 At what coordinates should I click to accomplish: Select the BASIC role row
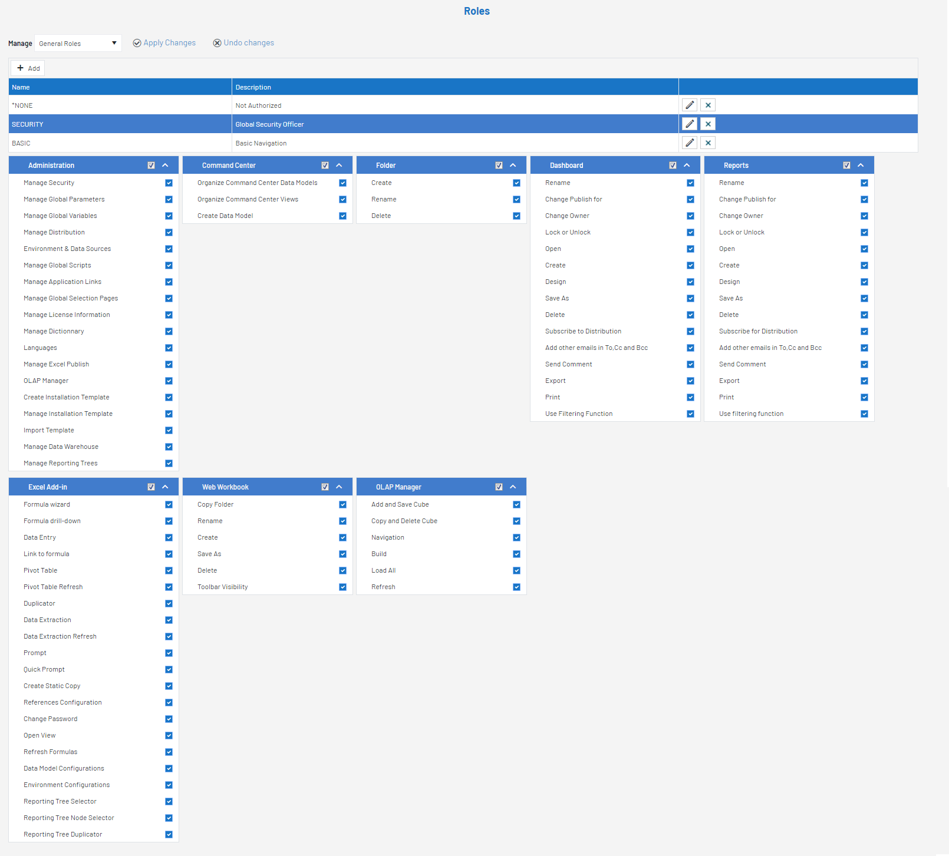click(x=118, y=143)
